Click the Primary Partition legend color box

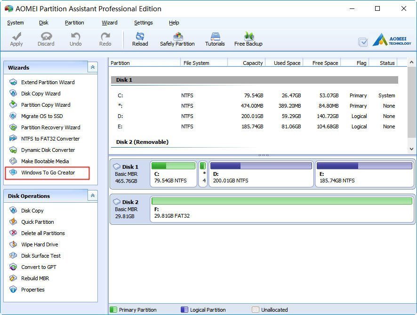click(x=113, y=310)
